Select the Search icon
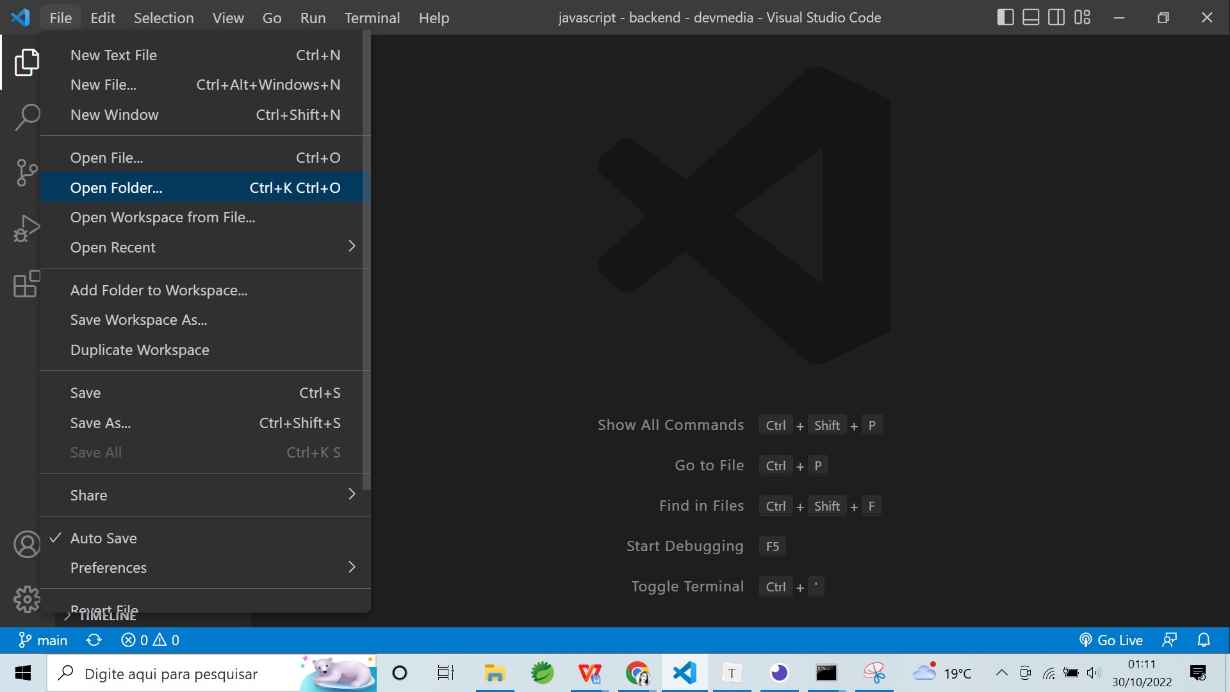The image size is (1230, 692). (26, 117)
